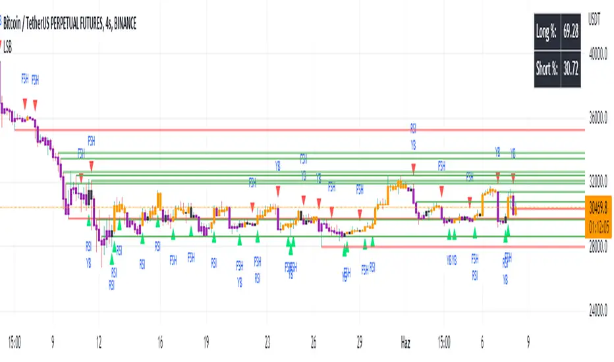Click the orange 30469.8 current price tag

pos(598,209)
